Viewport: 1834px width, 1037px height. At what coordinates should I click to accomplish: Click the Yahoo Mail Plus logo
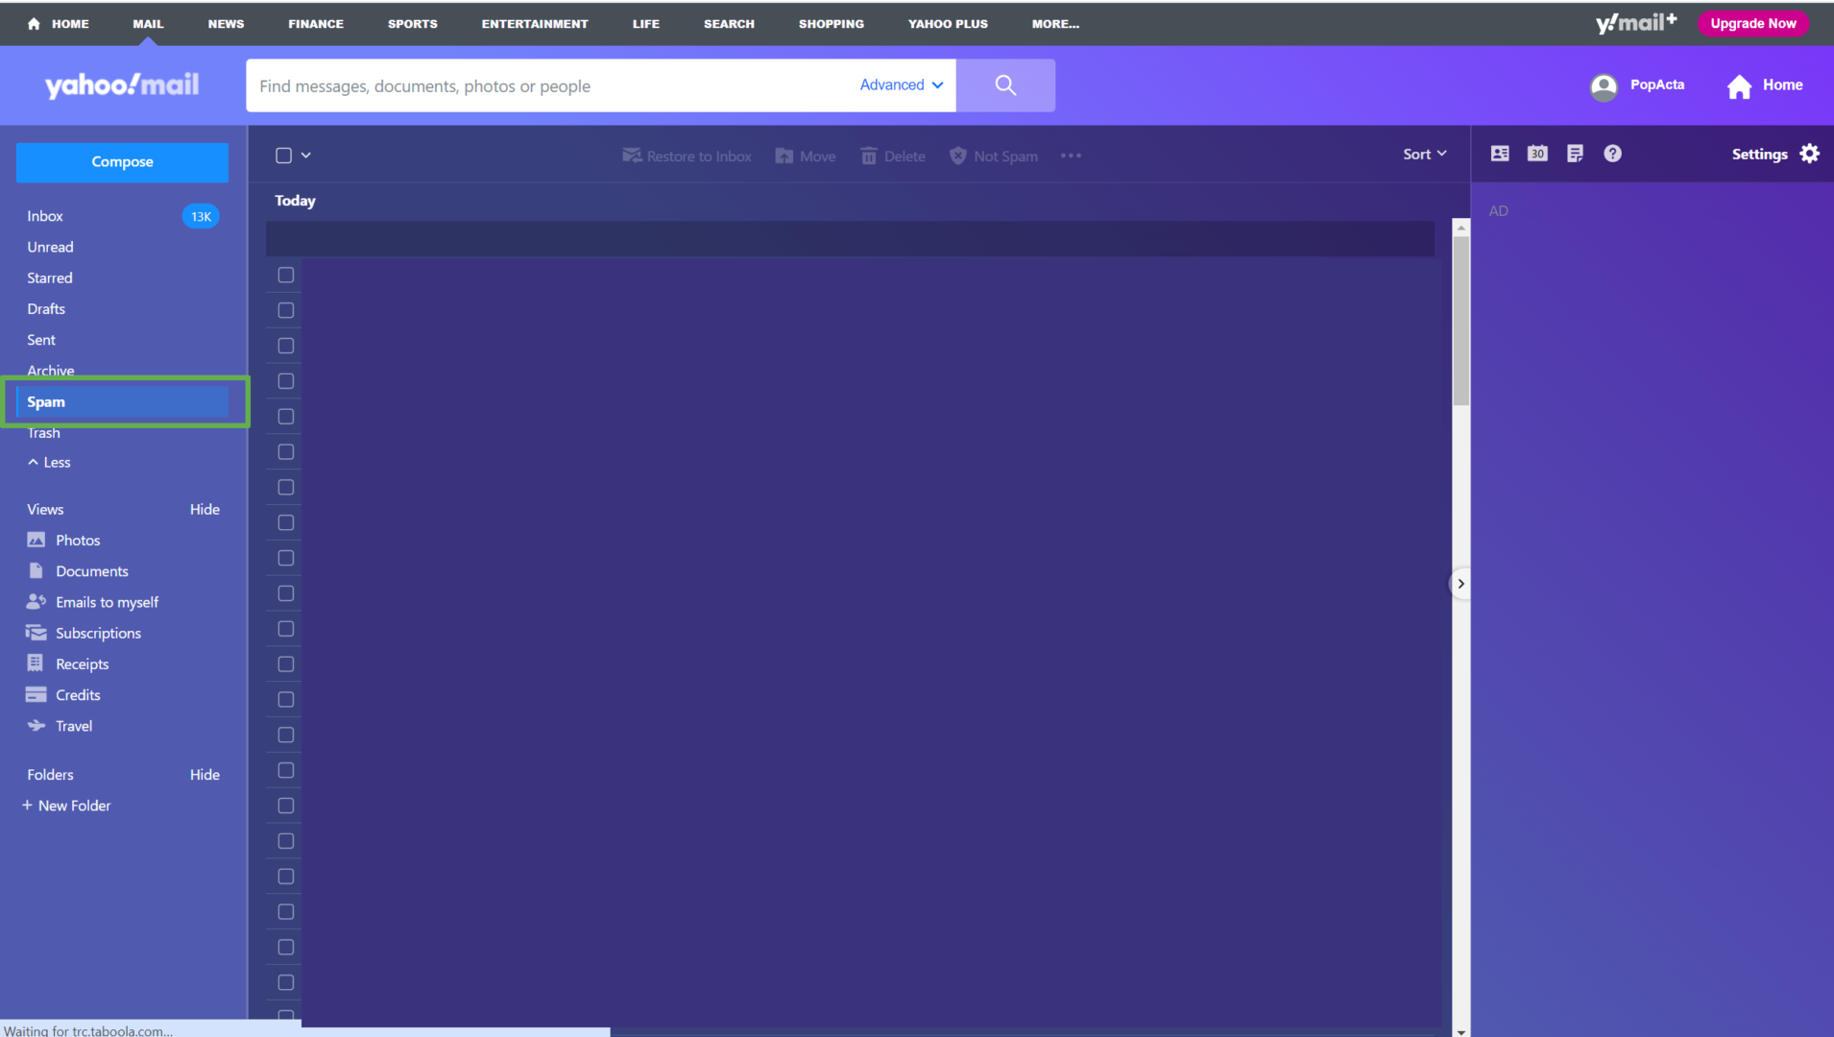point(1636,23)
